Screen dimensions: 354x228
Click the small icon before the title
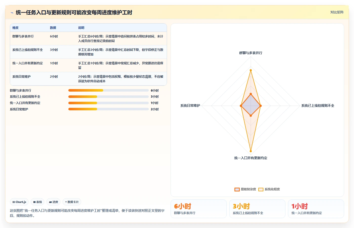[12, 13]
